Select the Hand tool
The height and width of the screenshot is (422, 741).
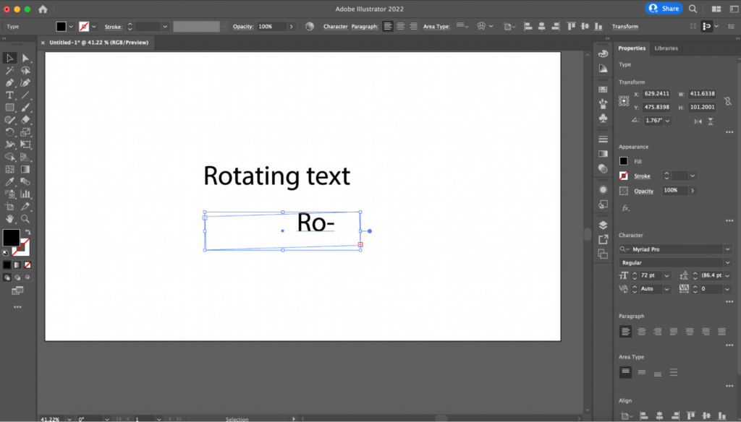click(x=10, y=218)
